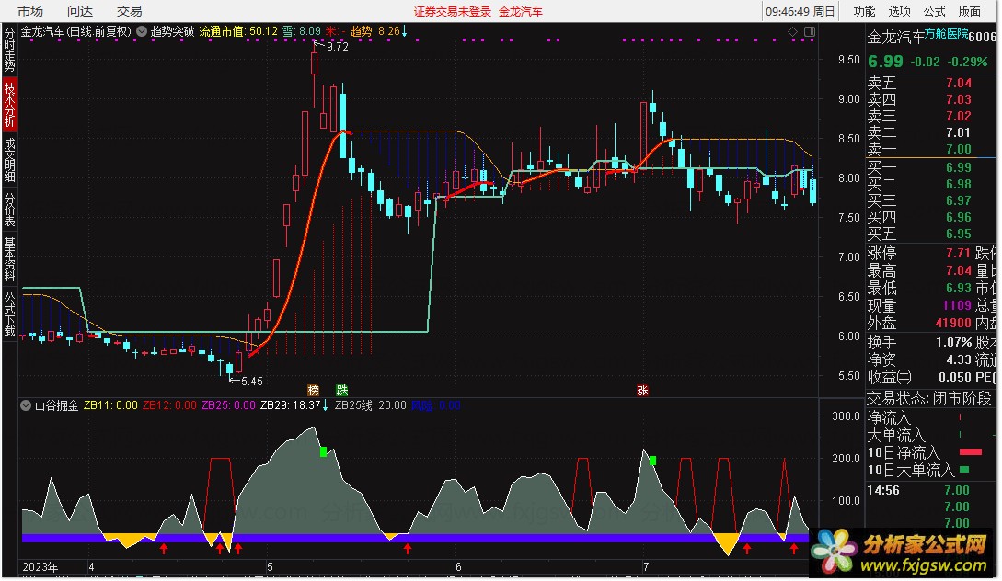Click the red 涨 marker icon
The image size is (1002, 581).
tap(642, 390)
